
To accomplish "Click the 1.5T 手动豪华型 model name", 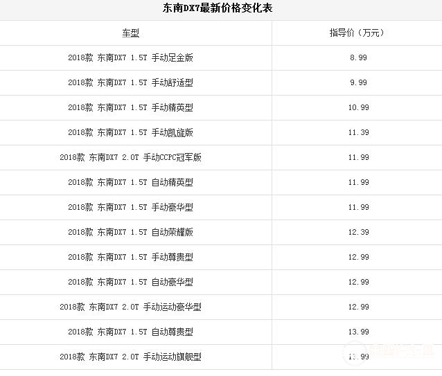I will [x=130, y=207].
